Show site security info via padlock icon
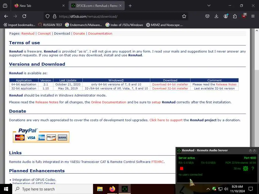 [x=55, y=16]
